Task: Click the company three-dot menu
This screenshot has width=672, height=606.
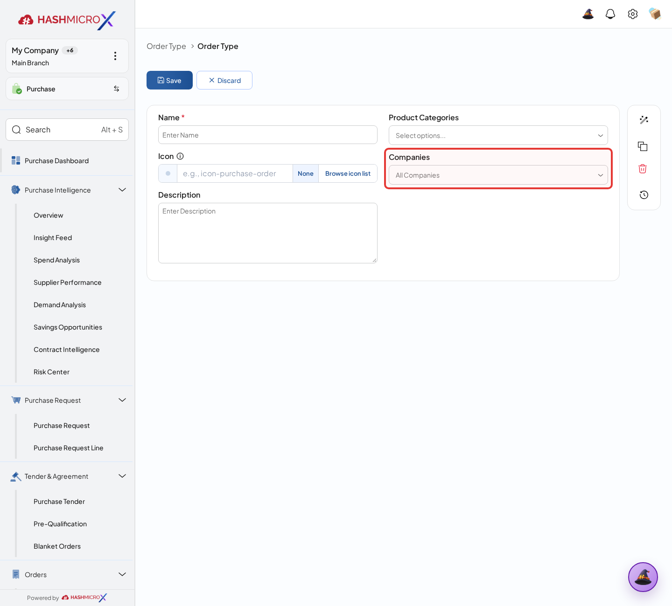Action: [115, 56]
